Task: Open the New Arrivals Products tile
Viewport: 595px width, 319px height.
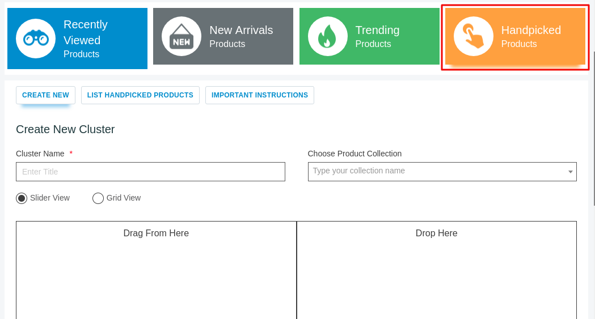Action: point(223,36)
